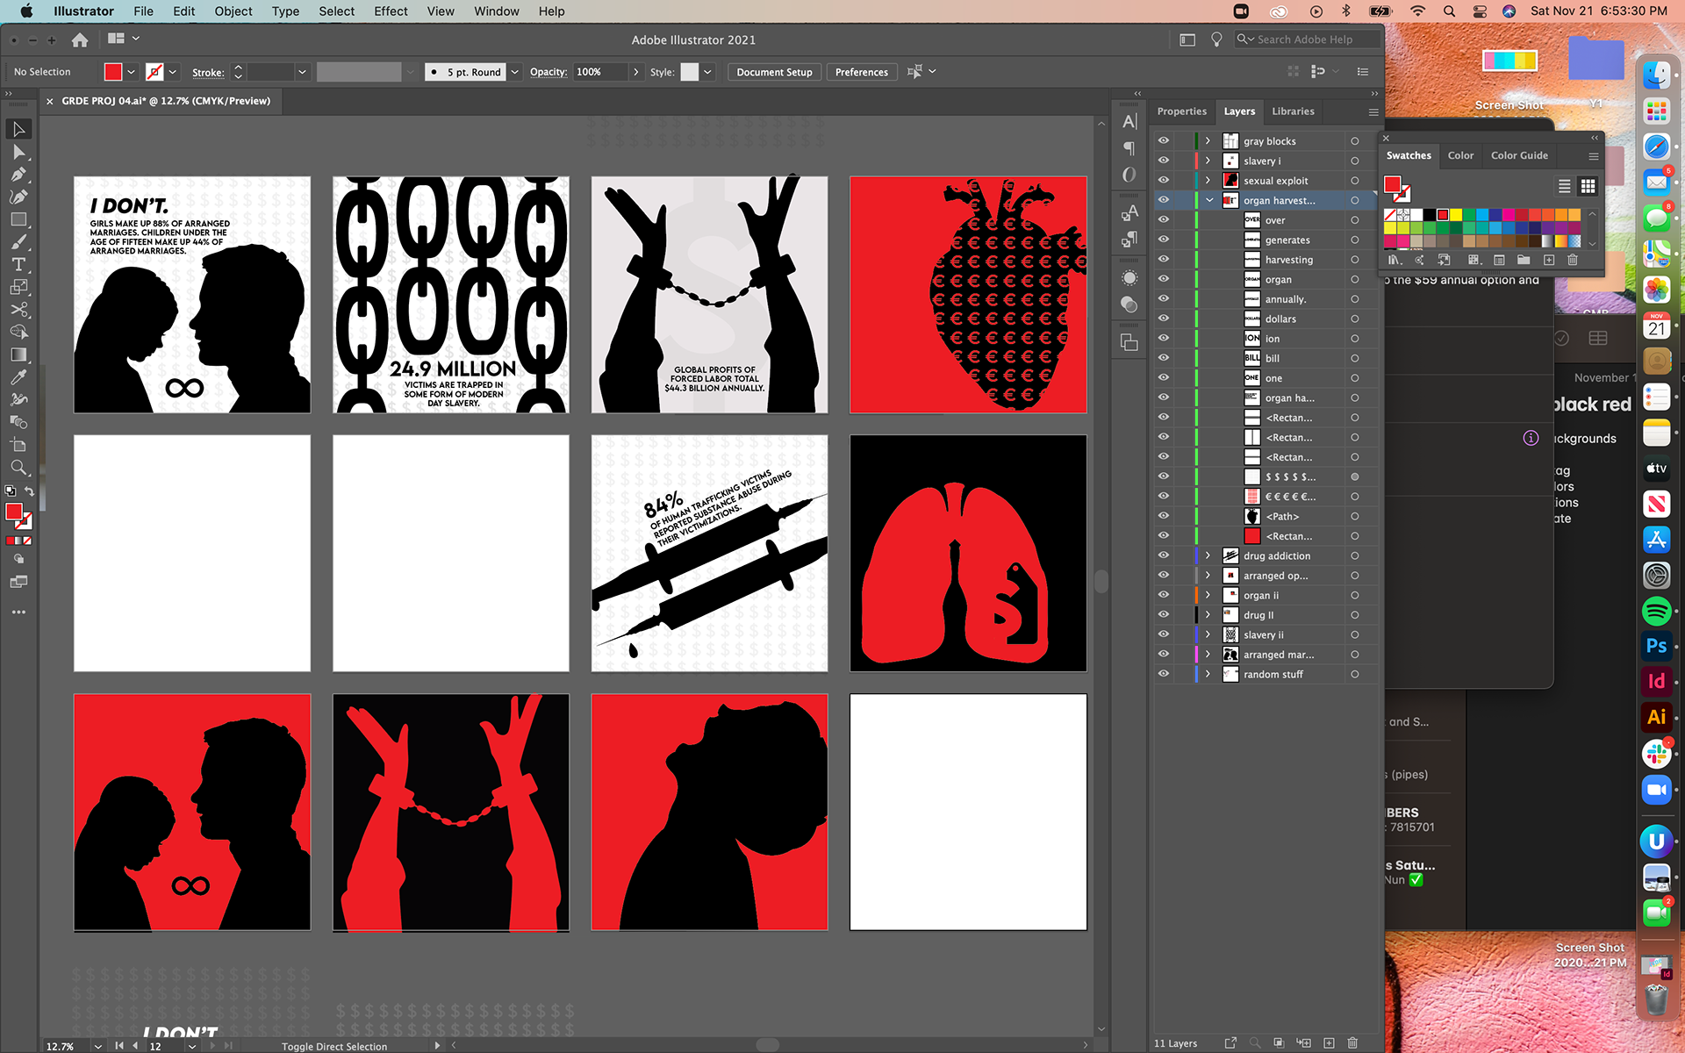Select the Type tool
Screen dimensions: 1685x1053
pos(18,264)
